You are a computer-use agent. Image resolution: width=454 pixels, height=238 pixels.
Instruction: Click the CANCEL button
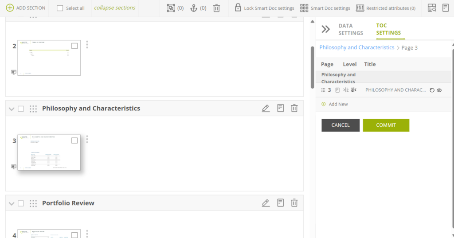tap(340, 125)
